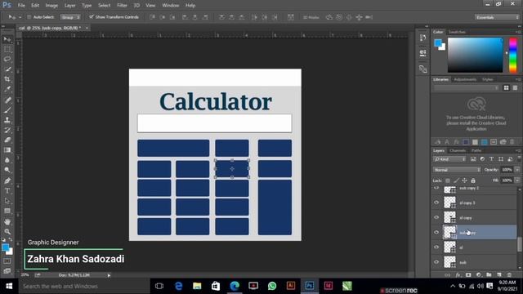Add a layer mask
This screenshot has width=523, height=294.
click(468, 275)
